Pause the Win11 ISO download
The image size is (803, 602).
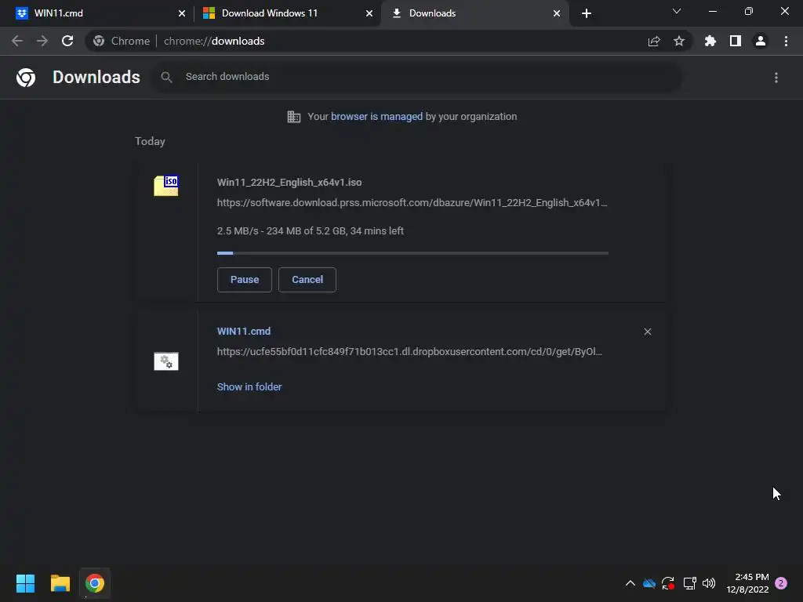(245, 280)
